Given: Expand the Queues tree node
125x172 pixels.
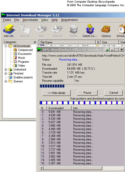Looking at the screenshot, I should pos(6,81).
